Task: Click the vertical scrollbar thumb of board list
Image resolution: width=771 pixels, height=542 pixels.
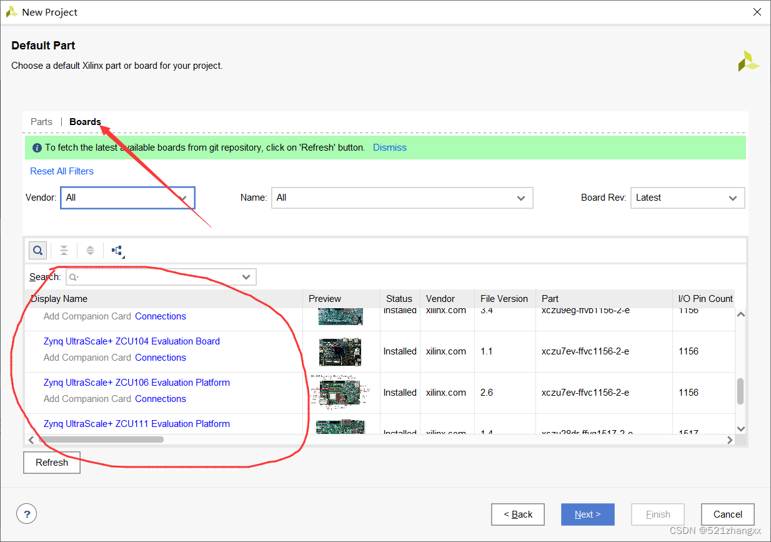Action: (x=740, y=391)
